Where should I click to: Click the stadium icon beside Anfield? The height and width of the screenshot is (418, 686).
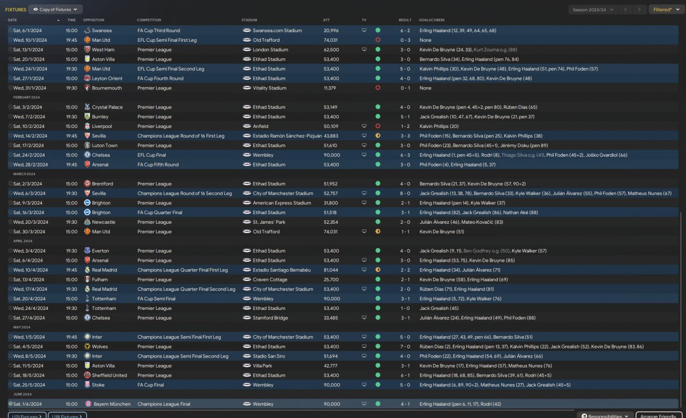click(x=247, y=126)
